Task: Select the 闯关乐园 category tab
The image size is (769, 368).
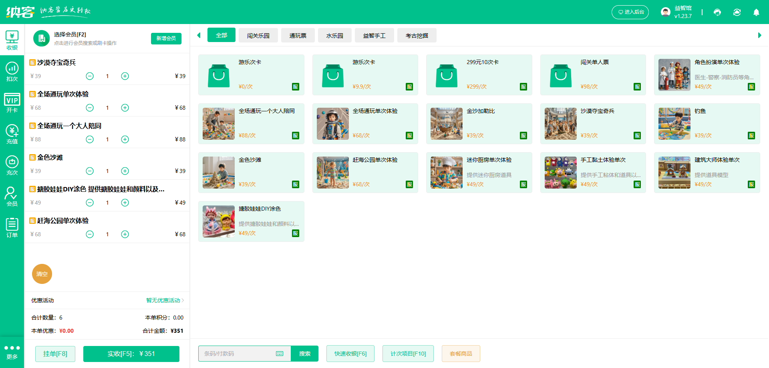Action: click(258, 36)
